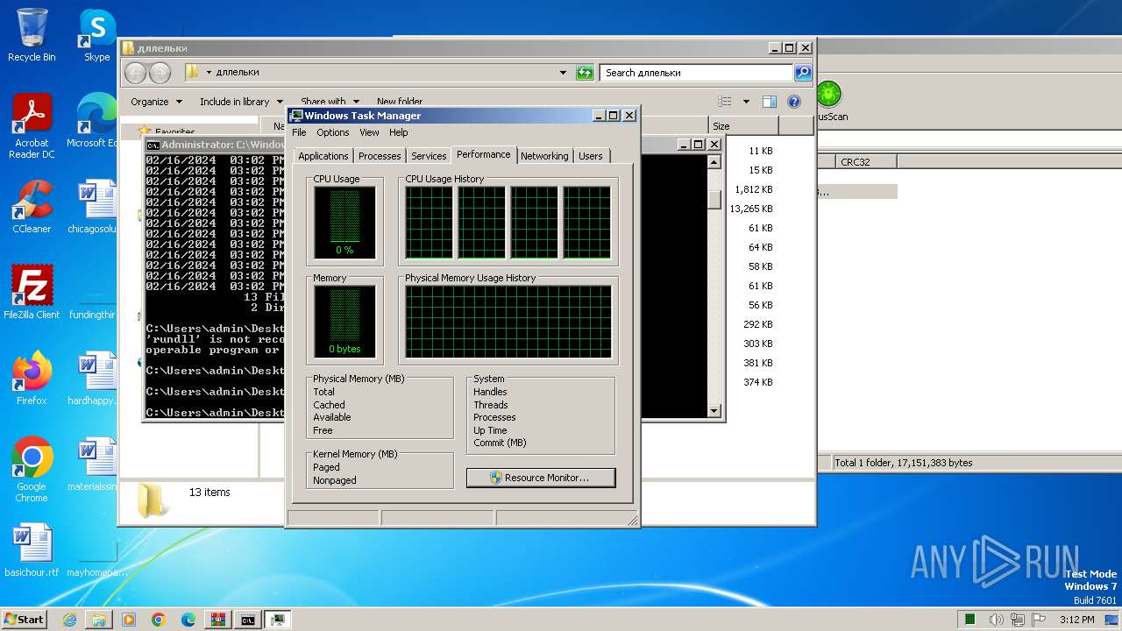Image resolution: width=1122 pixels, height=631 pixels.
Task: Click the 0 % CPU Usage meter
Action: [x=344, y=223]
